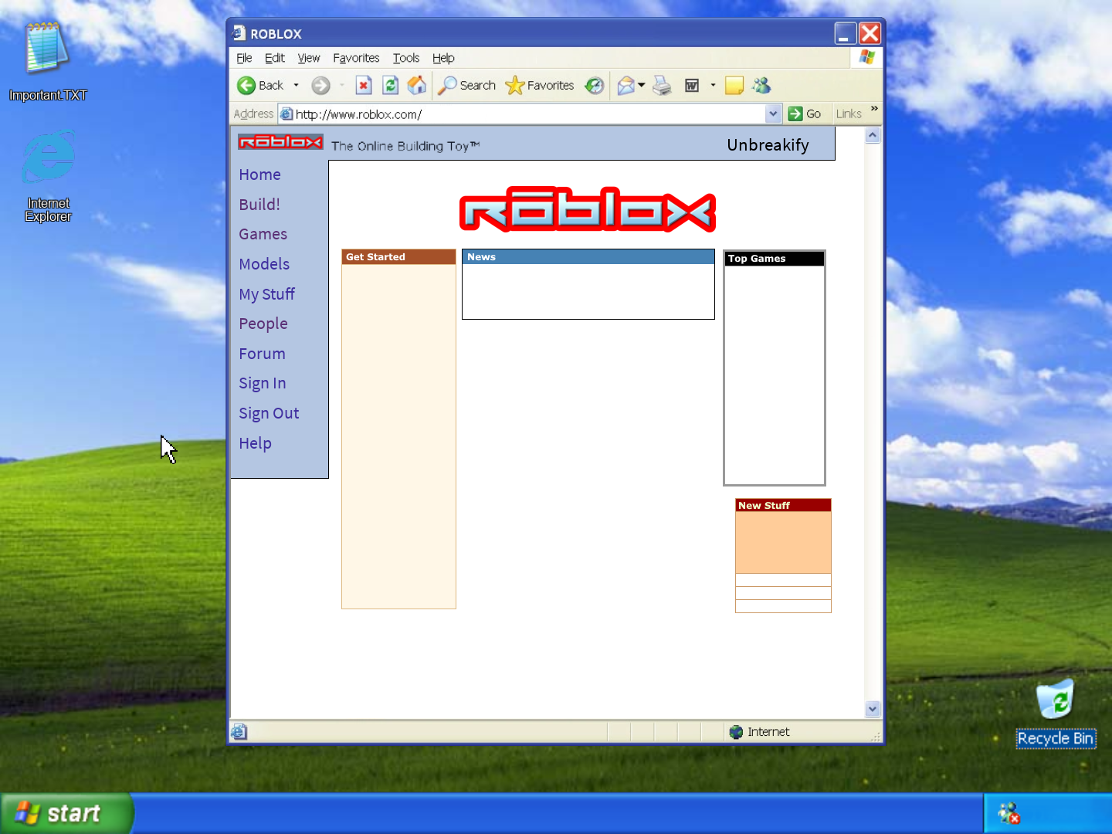
Task: Click the address bar URL field
Action: click(x=525, y=114)
